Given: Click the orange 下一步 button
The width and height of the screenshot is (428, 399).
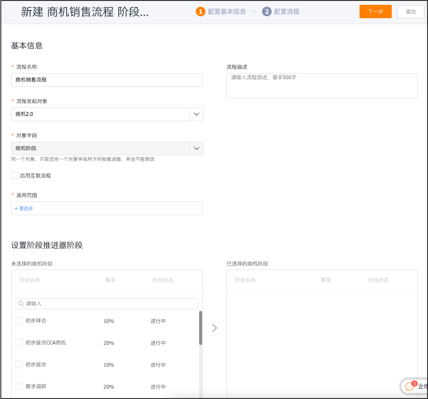Looking at the screenshot, I should pyautogui.click(x=376, y=12).
